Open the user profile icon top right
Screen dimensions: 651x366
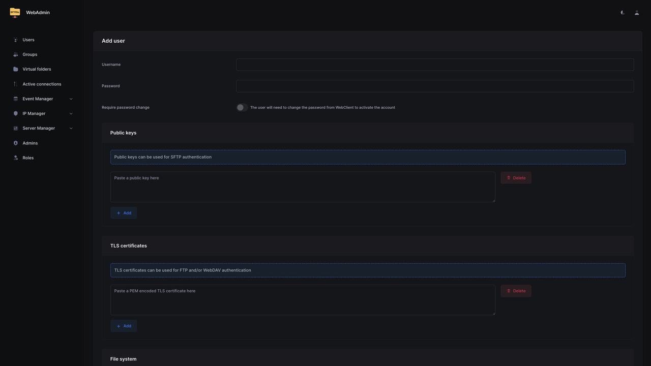click(x=637, y=12)
